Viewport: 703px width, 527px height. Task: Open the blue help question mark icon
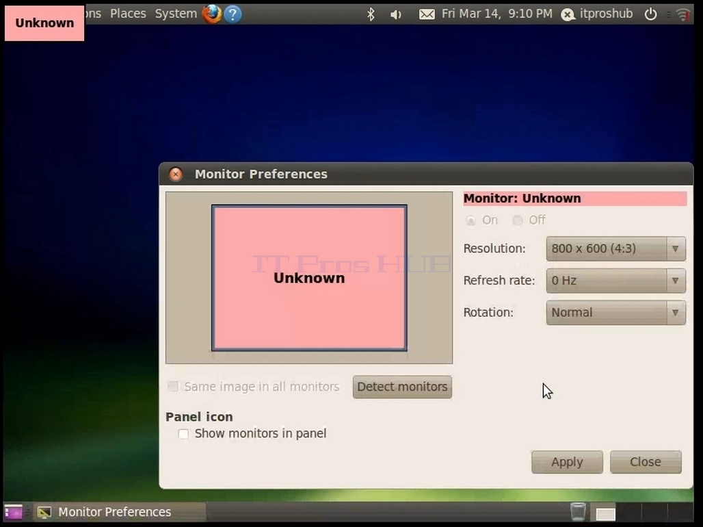pyautogui.click(x=233, y=14)
